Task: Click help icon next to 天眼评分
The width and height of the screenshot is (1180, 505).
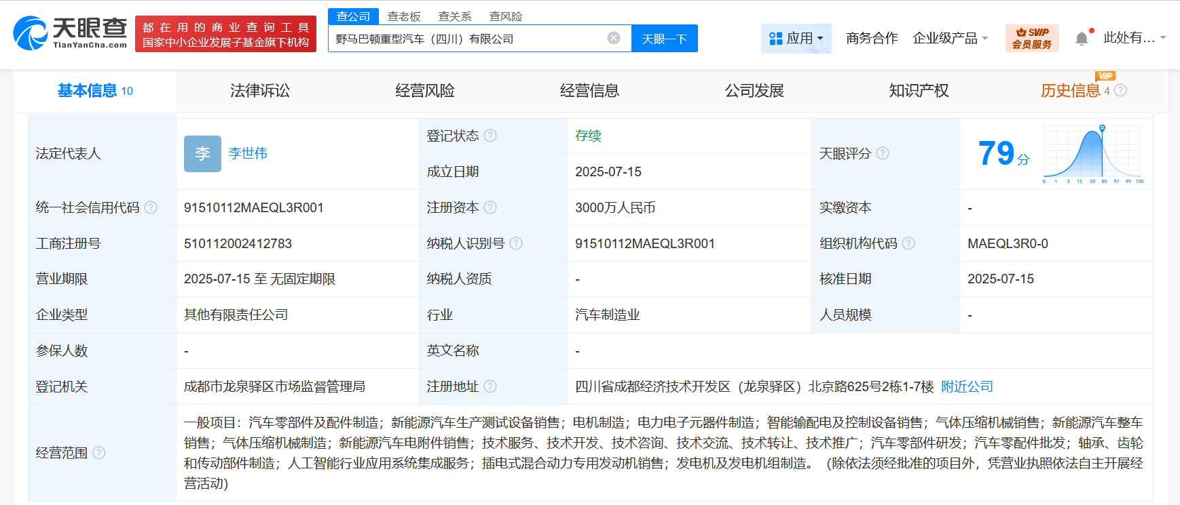Action: point(883,153)
